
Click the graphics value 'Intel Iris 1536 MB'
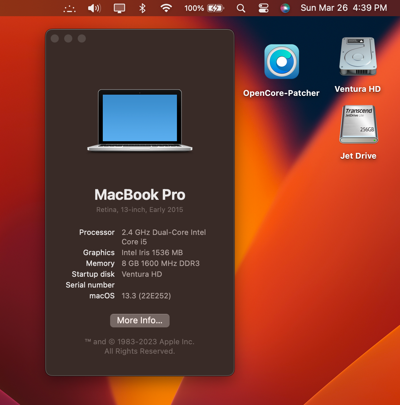pyautogui.click(x=152, y=252)
